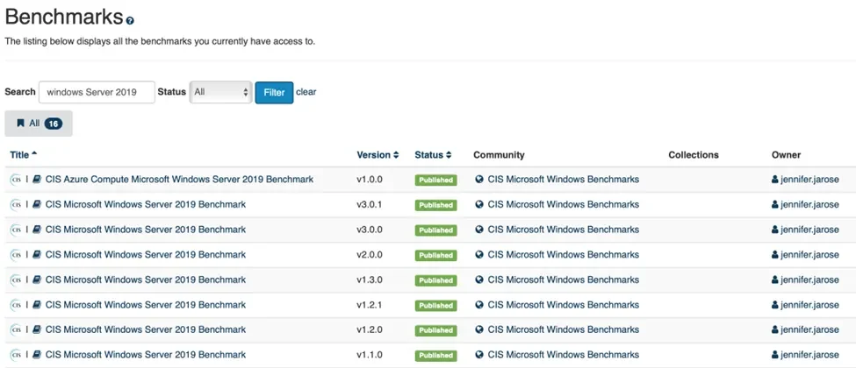Open the v2.0.0 Windows Server 2019 Benchmark link

145,255
